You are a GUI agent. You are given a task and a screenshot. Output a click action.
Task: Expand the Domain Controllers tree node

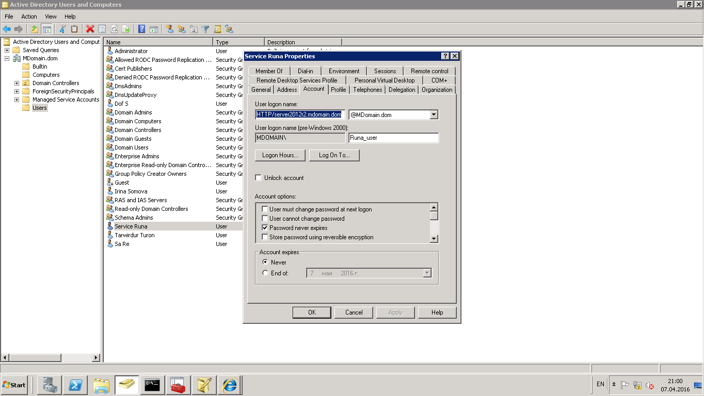[x=17, y=83]
